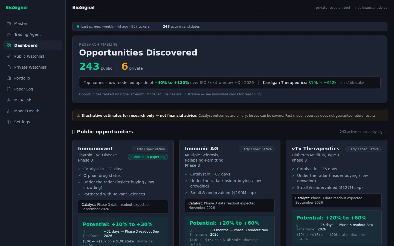Screen dimensions: 394x246
Task: Click Kardigan Therapeutics stake summary
Action: pyautogui.click(x=313, y=83)
